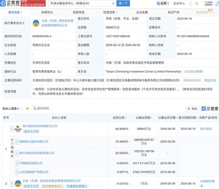219x189 pixels.
Task: Click 长城(天津)股权投资基金 logo in row 2
Action: (18, 184)
